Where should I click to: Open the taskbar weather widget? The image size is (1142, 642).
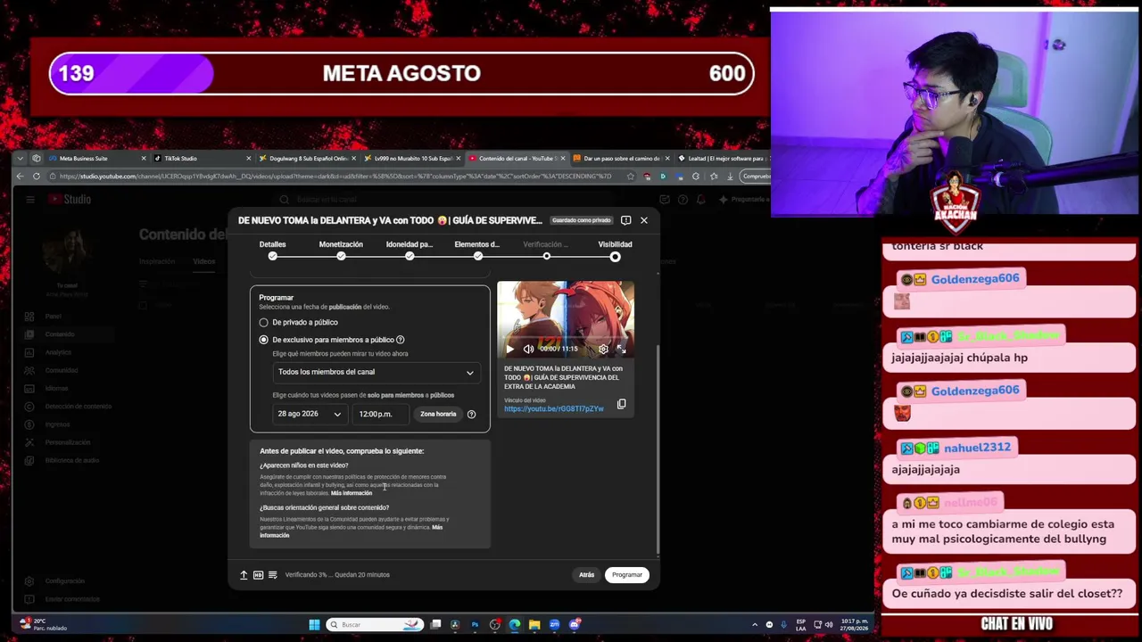point(45,624)
